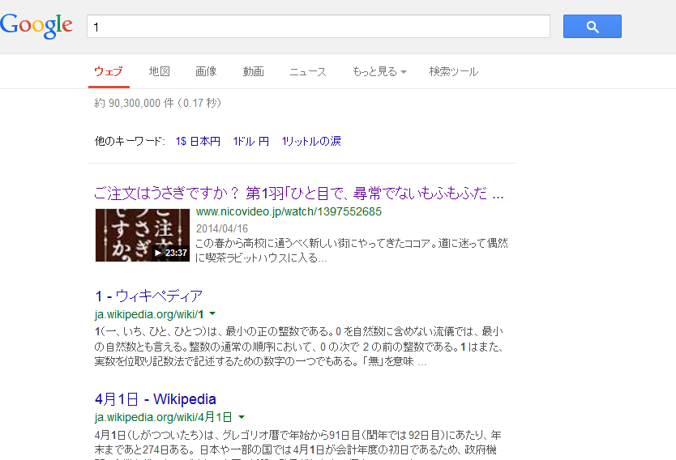Click the ja.wikipedia.org/wiki/4月1日 URL text
This screenshot has height=460, width=676.
(x=164, y=417)
